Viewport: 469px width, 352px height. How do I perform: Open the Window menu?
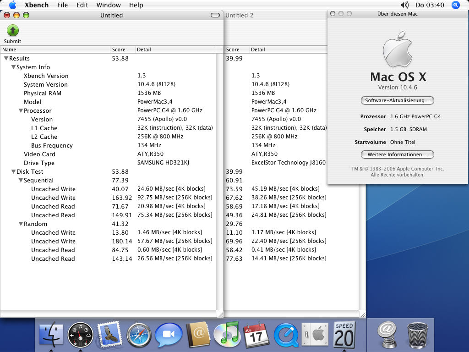pyautogui.click(x=109, y=5)
